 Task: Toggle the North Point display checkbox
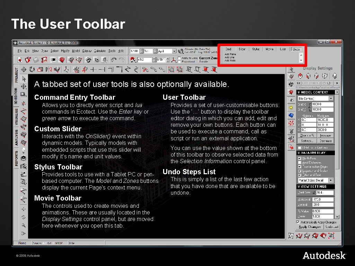pyautogui.click(x=300, y=158)
